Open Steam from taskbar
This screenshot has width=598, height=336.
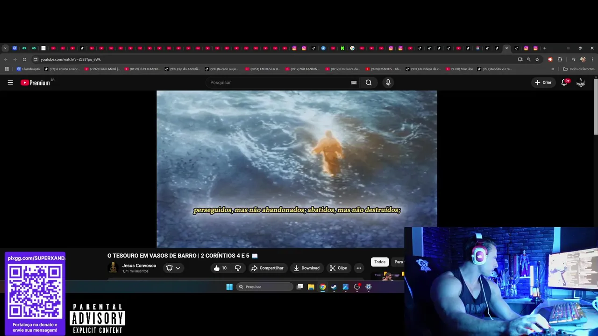[x=334, y=287]
